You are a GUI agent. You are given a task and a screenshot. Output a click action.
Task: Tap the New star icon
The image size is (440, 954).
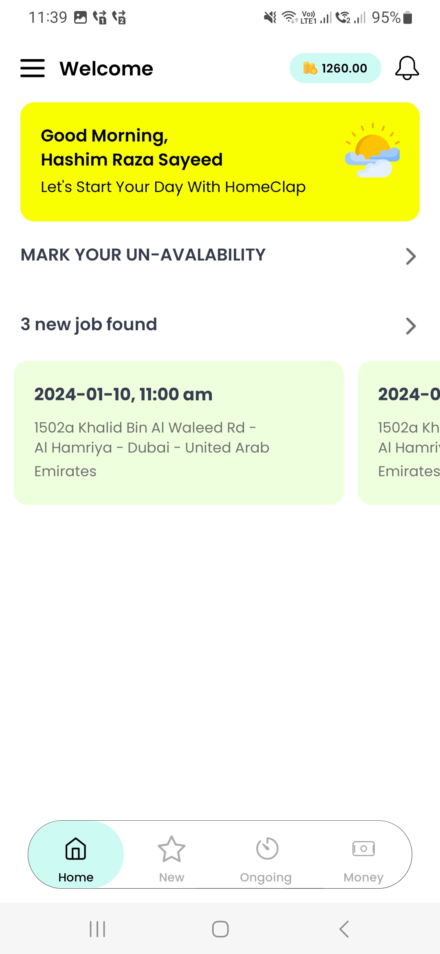172,848
